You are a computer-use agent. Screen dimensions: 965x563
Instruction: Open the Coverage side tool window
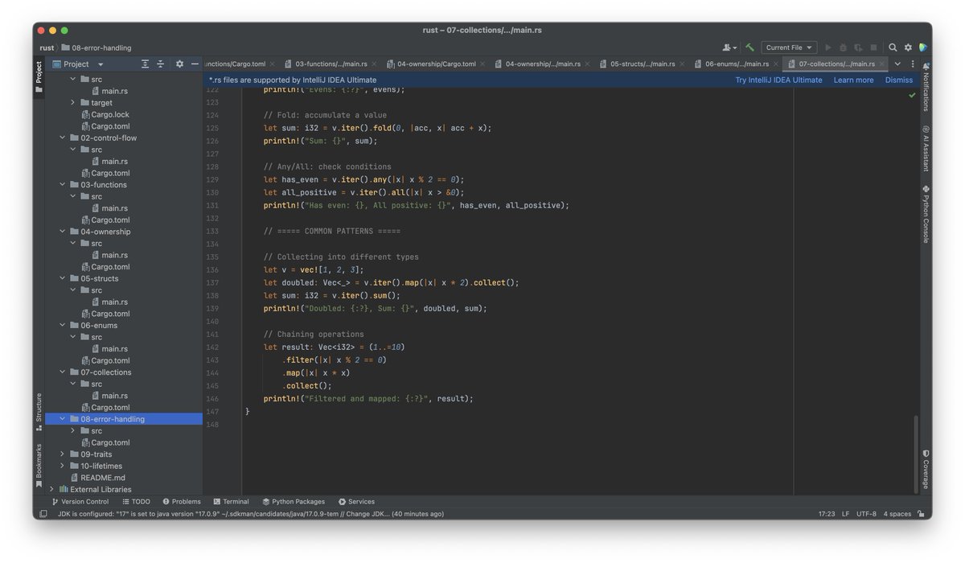click(925, 469)
